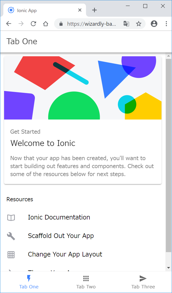Click the paper plane Tab Three icon
This screenshot has width=172, height=293.
[143, 278]
